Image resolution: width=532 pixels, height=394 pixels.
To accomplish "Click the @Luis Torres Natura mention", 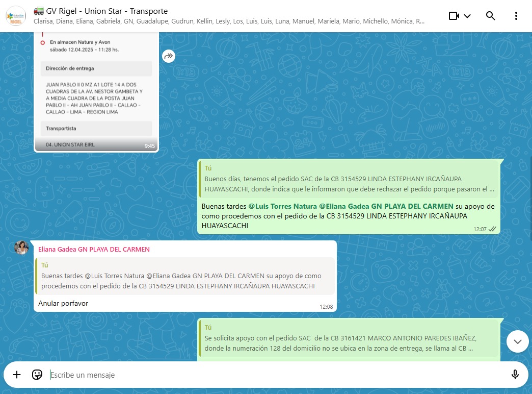I will pyautogui.click(x=282, y=206).
